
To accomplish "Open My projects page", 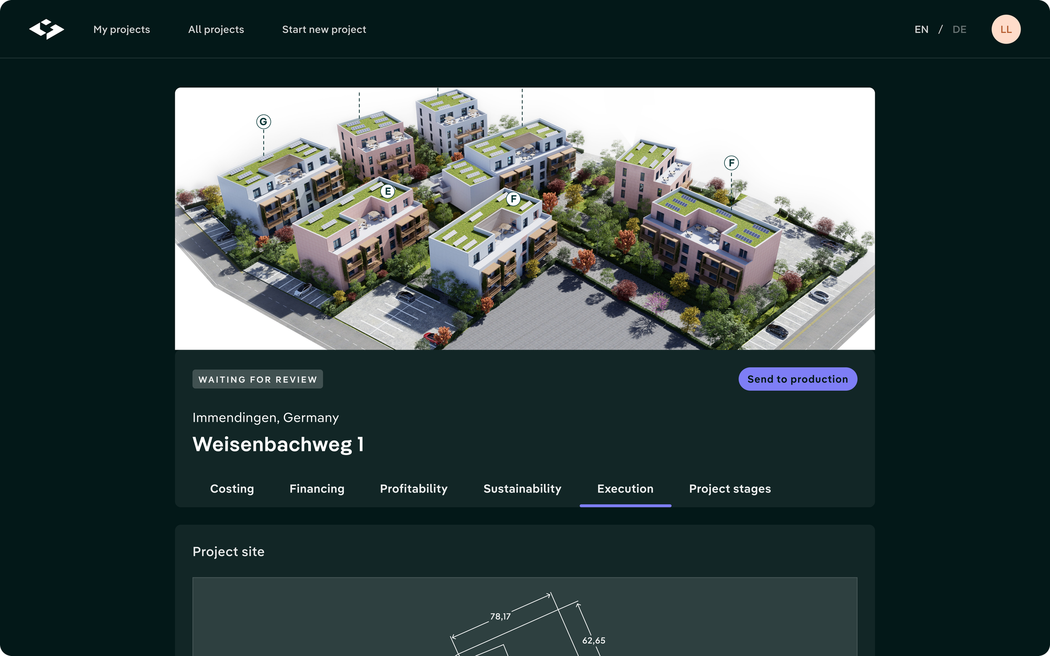I will pos(121,29).
